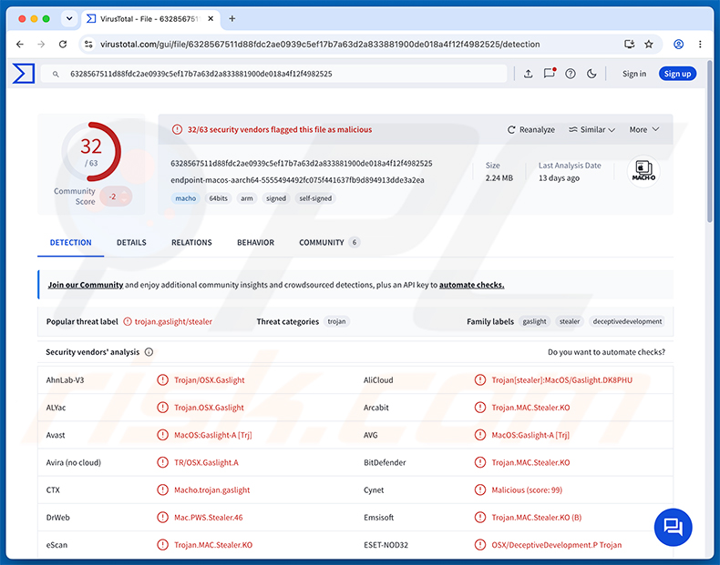This screenshot has width=720, height=565.
Task: Close the VirusTotal tab
Action: pos(211,19)
